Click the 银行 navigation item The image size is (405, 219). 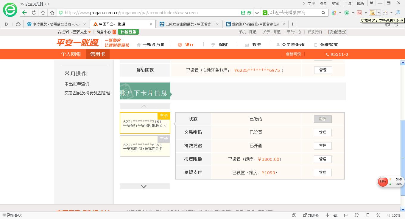point(189,45)
